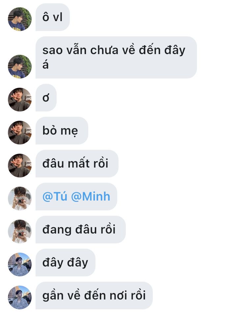
Task: Open avatar beside the @Tú @Minh message
Action: 20,199
